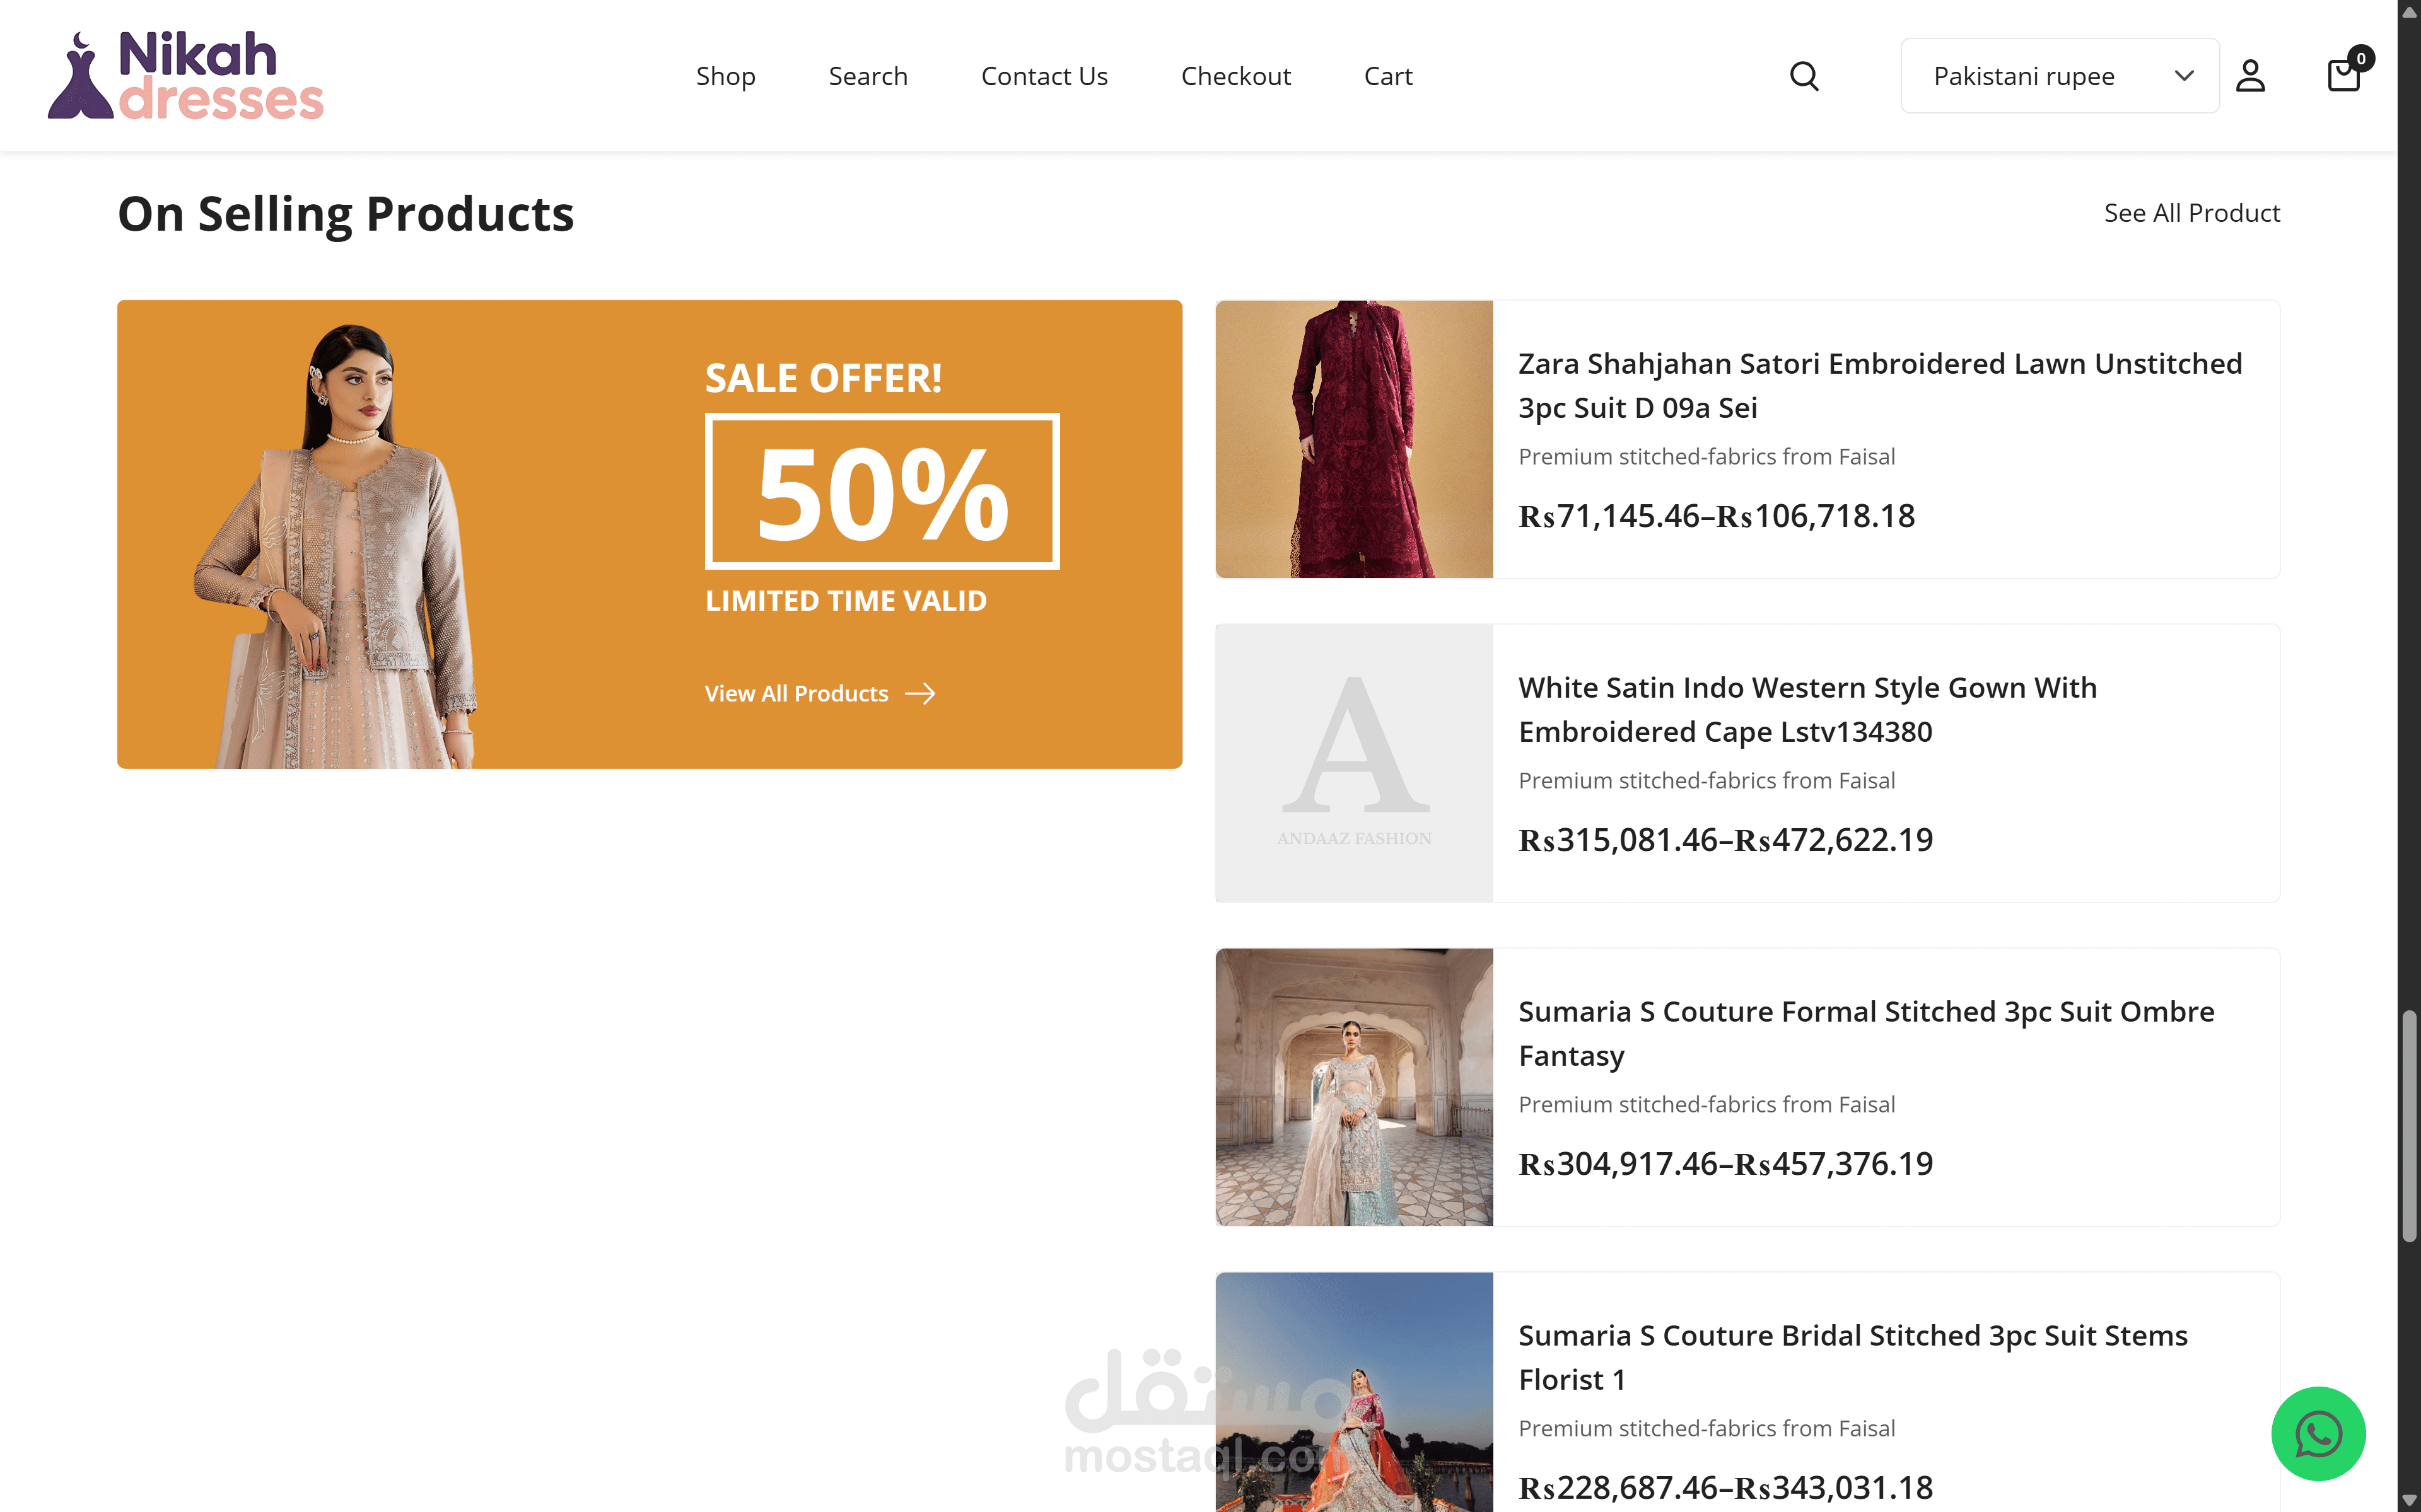This screenshot has width=2421, height=1512.
Task: Open the user account icon
Action: [2250, 76]
